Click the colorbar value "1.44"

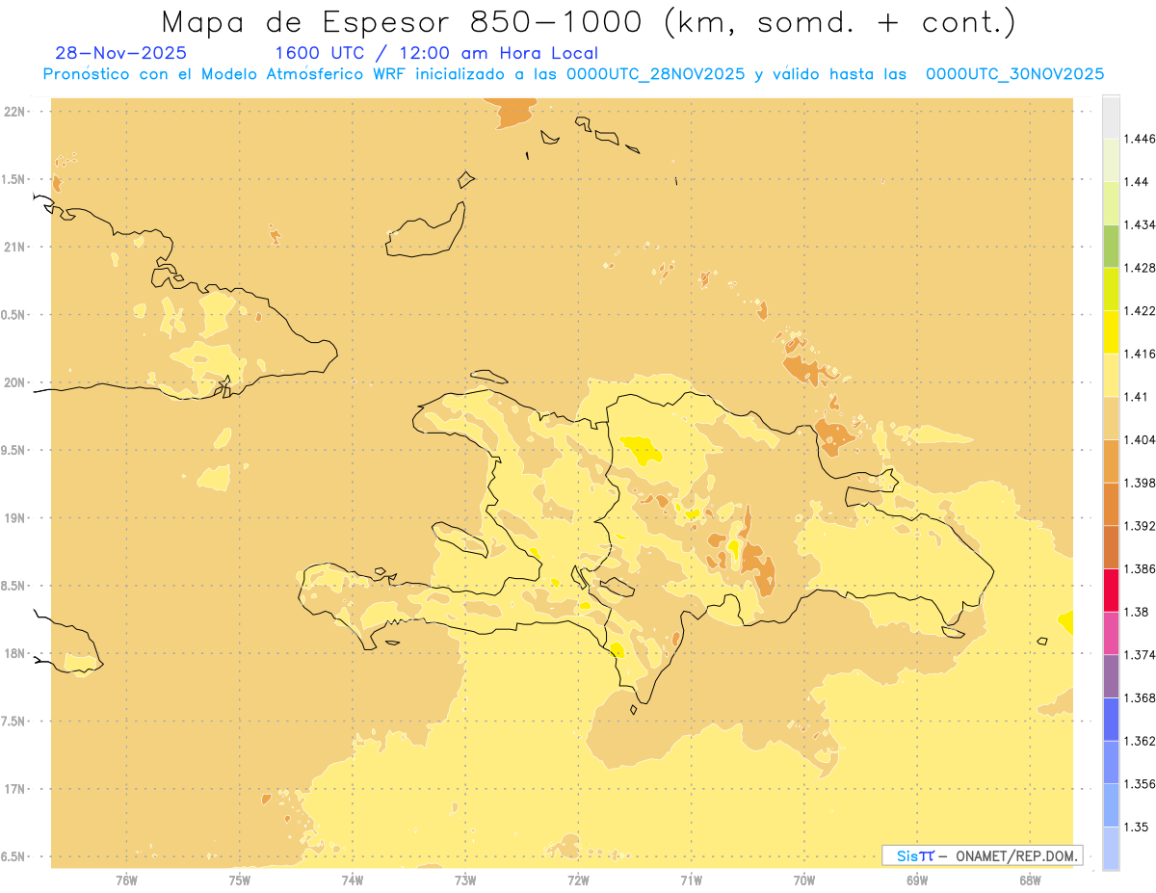tap(1137, 182)
